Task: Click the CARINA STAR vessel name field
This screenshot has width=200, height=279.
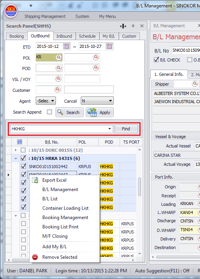Action: click(x=177, y=155)
